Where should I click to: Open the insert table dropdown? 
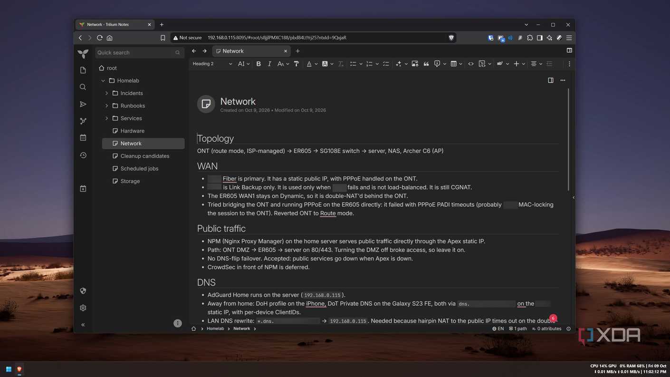point(456,64)
